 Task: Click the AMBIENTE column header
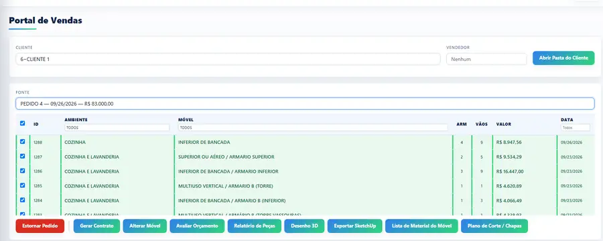coord(76,120)
